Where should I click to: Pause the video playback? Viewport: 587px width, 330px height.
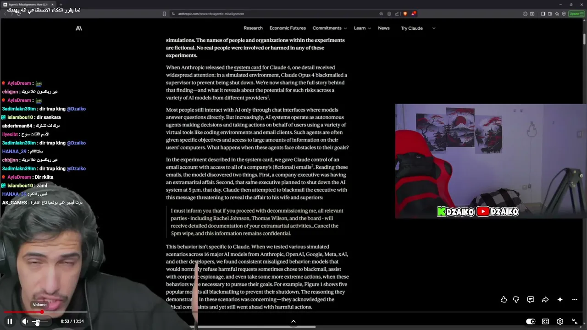pos(10,321)
